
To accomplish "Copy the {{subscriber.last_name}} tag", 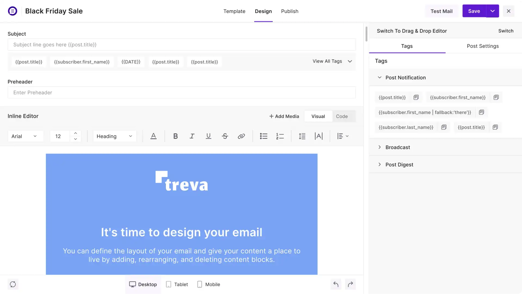I will tap(444, 127).
